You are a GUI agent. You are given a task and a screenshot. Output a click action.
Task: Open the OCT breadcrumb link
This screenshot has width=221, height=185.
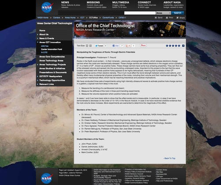[x=82, y=18]
